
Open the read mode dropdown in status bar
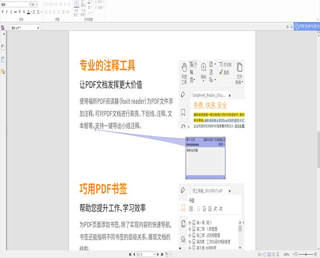260,254
